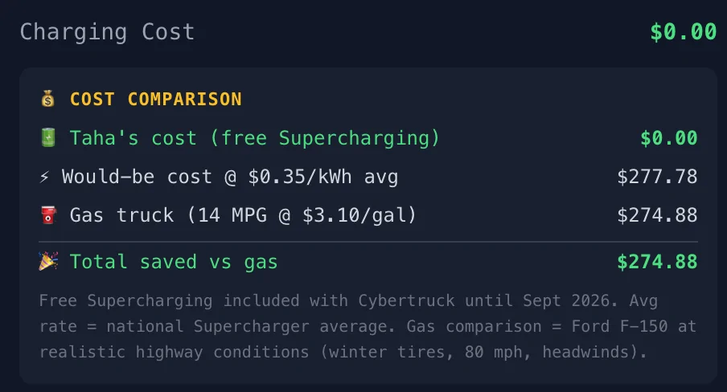Click the party popper icon
The height and width of the screenshot is (392, 727).
tap(48, 261)
